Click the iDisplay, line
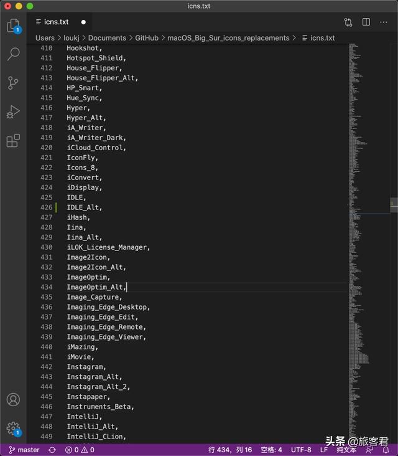Image resolution: width=398 pixels, height=456 pixels. click(x=84, y=188)
